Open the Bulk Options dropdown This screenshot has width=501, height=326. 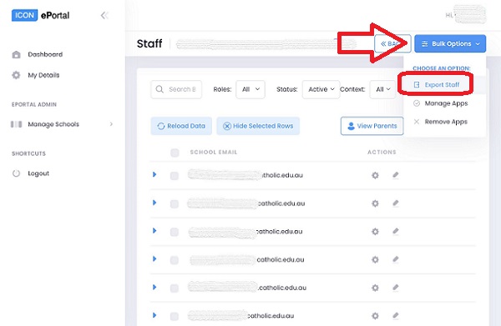(x=450, y=43)
